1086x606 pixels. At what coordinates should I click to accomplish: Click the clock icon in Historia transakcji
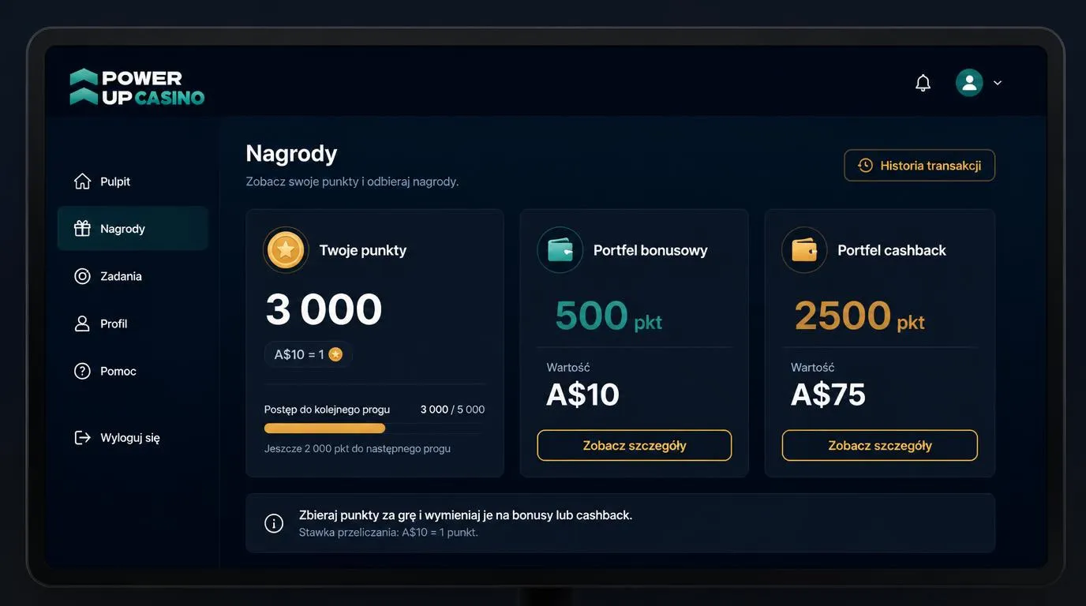point(865,166)
